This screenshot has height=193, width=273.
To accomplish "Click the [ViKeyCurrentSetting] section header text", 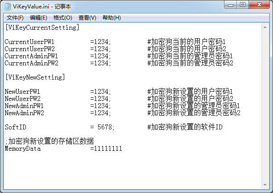I will tap(42, 28).
